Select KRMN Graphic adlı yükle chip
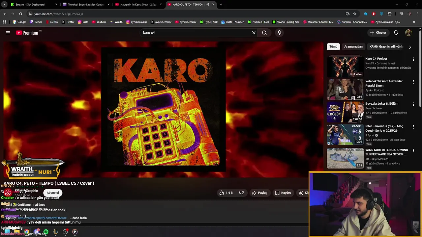Image resolution: width=422 pixels, height=237 pixels. click(386, 47)
